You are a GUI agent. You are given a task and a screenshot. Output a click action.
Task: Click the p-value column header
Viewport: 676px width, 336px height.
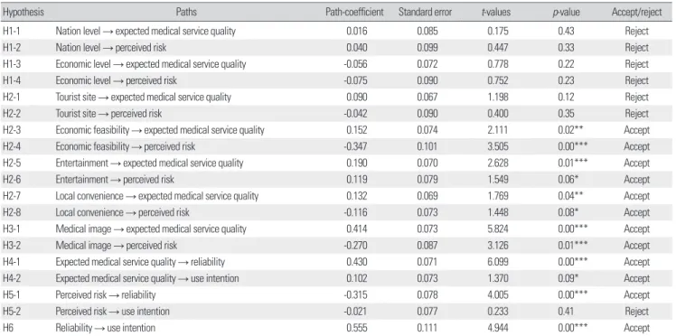[566, 13]
